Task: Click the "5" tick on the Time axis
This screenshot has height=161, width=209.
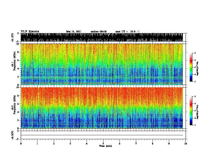Action: 103,144
